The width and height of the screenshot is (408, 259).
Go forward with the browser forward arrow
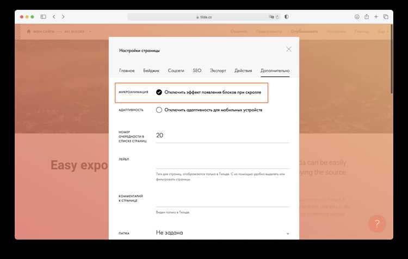[63, 17]
